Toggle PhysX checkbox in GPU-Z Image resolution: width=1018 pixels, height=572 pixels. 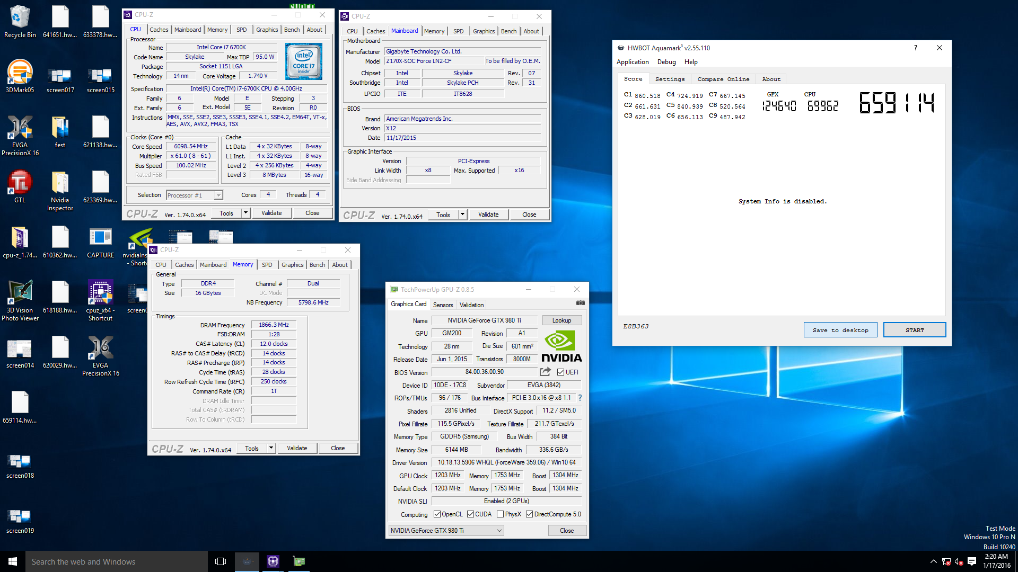500,514
